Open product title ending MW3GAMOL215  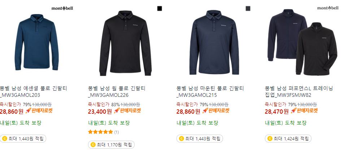tap(210, 92)
